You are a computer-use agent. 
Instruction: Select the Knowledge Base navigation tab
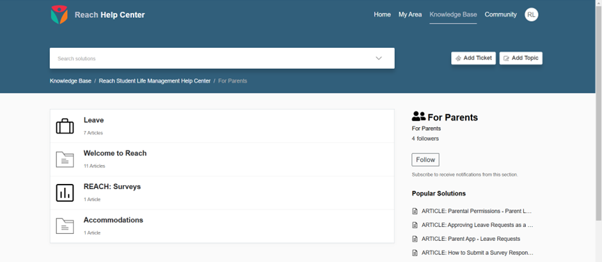coord(453,15)
